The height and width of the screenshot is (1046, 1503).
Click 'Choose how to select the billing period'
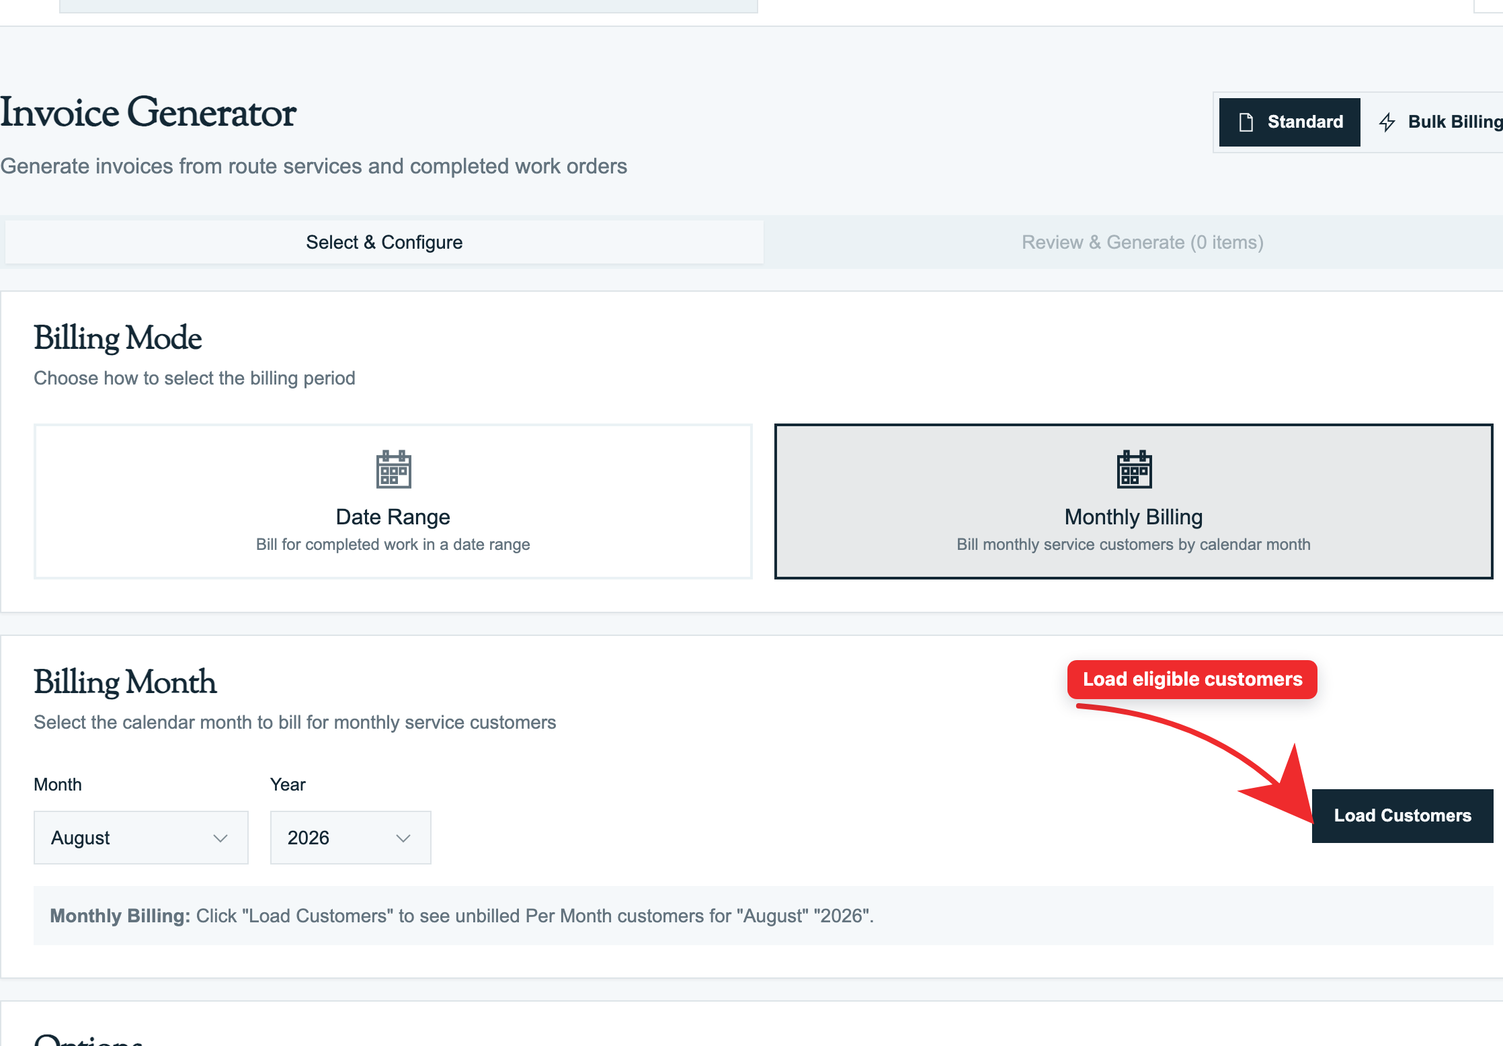tap(194, 378)
